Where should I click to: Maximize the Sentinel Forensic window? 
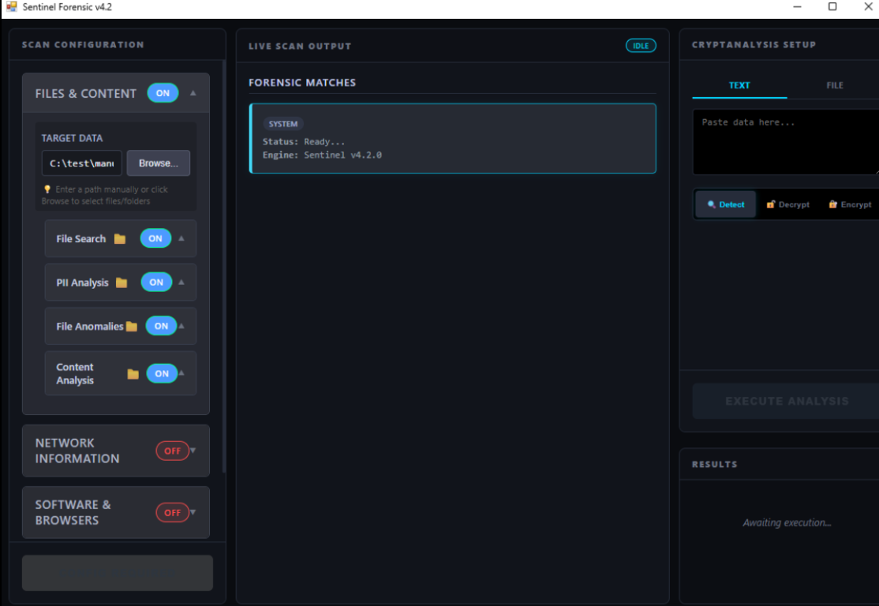coord(832,7)
